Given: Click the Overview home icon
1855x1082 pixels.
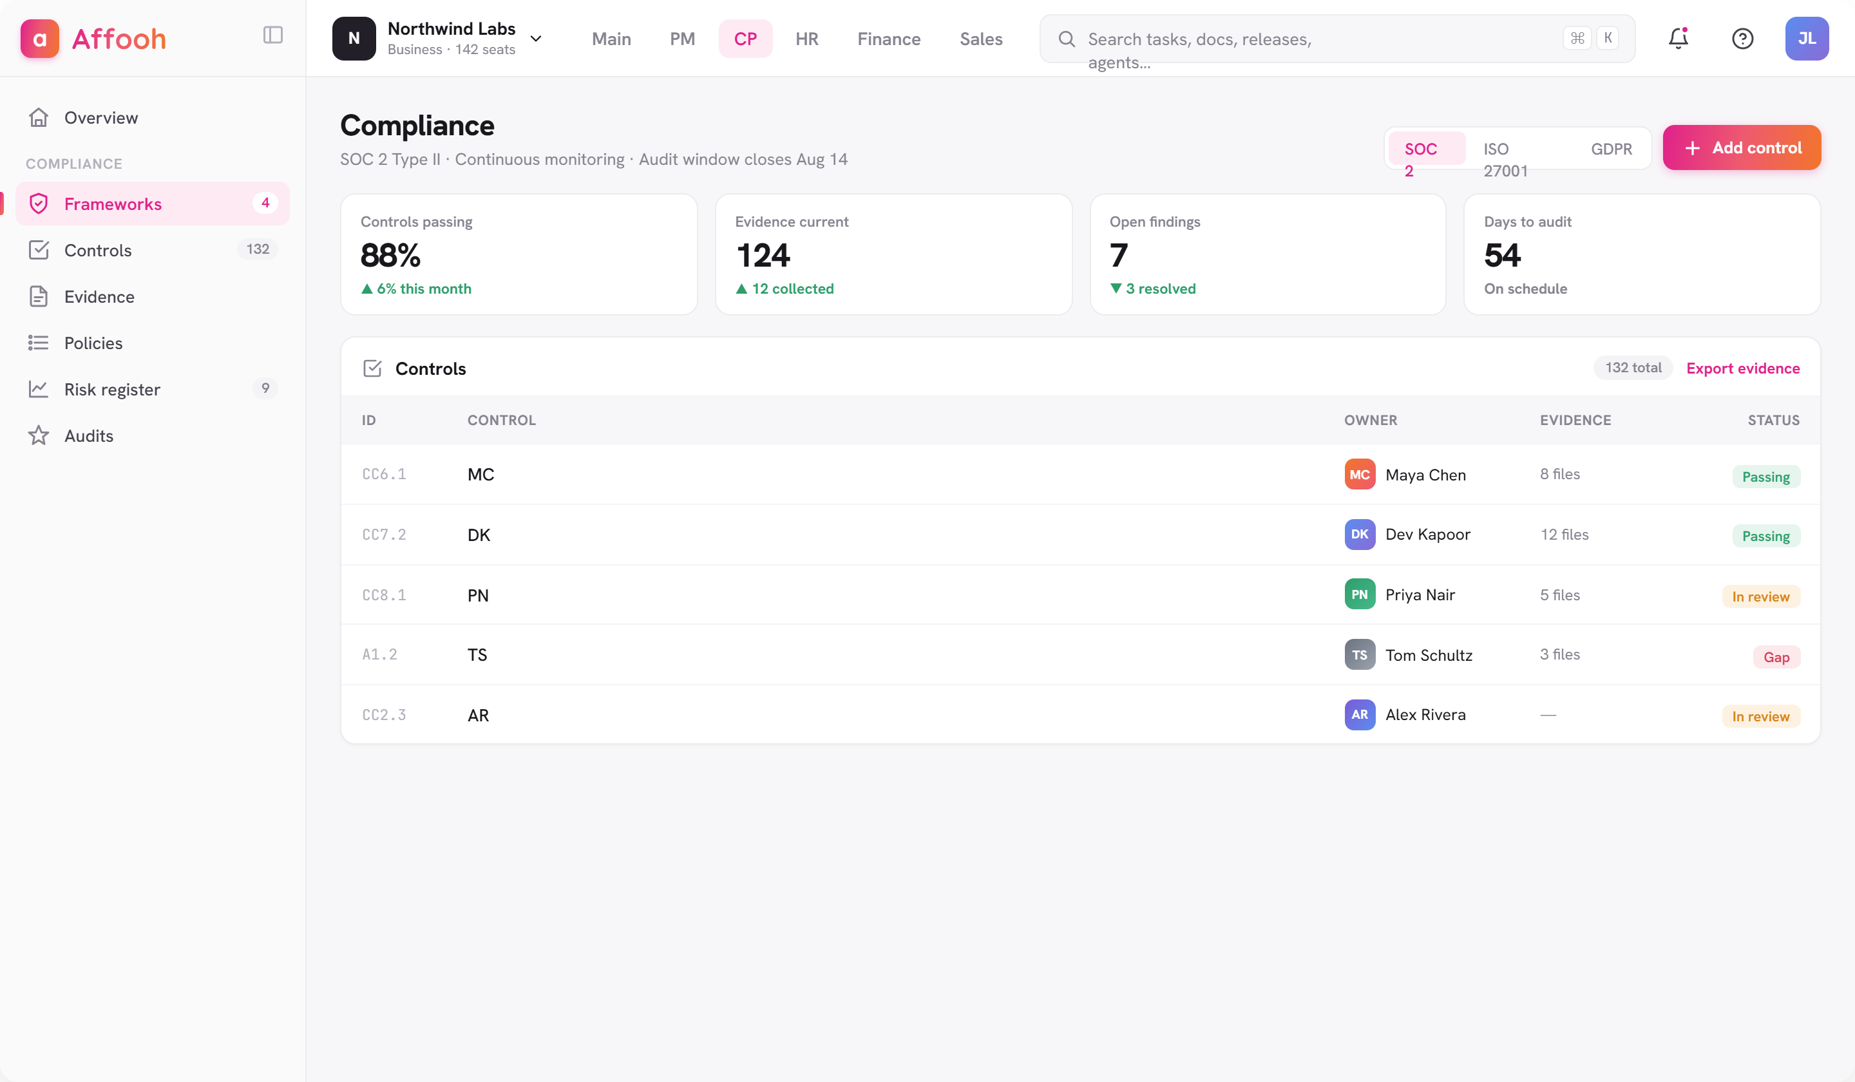Looking at the screenshot, I should 38,118.
